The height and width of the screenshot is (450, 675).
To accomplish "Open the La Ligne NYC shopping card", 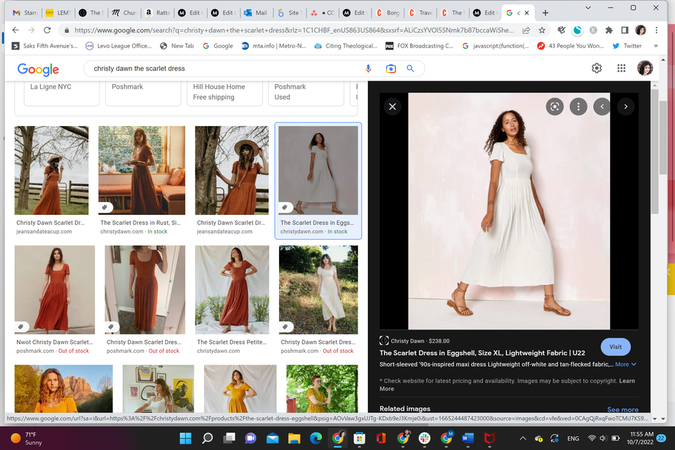I will pyautogui.click(x=61, y=92).
